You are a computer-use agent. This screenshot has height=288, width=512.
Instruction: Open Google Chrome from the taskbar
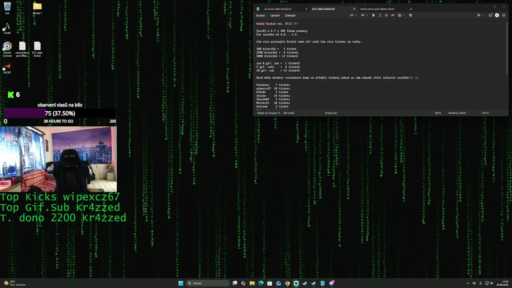tap(287, 283)
